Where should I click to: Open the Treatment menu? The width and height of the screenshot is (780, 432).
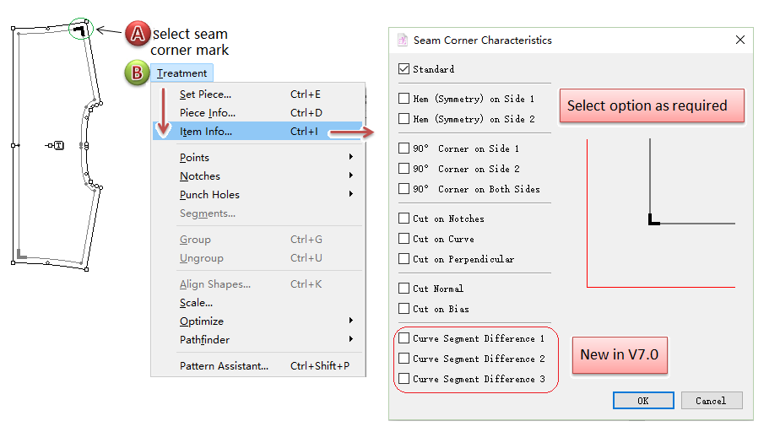click(x=181, y=73)
